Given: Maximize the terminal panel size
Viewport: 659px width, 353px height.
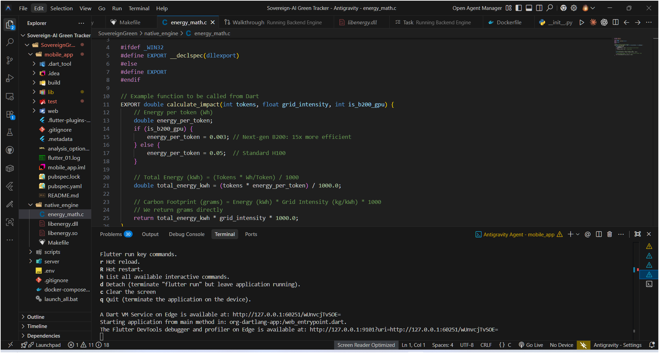Looking at the screenshot, I should pos(637,234).
